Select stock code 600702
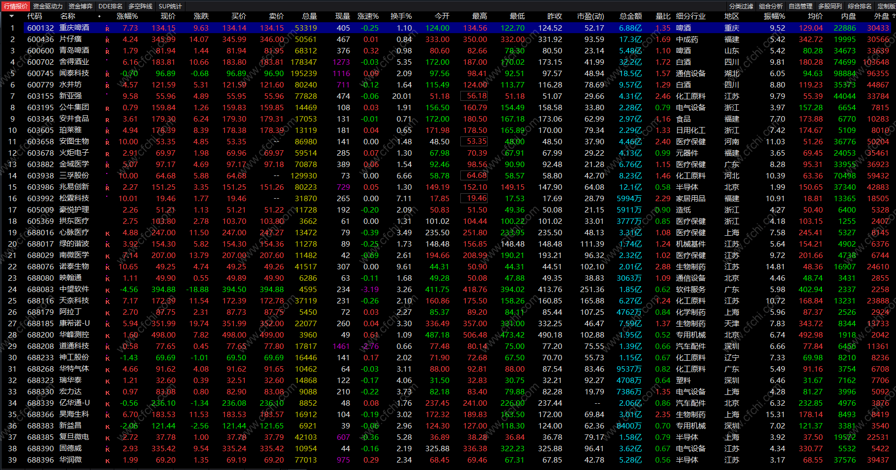The height and width of the screenshot is (470, 896). pyautogui.click(x=41, y=62)
